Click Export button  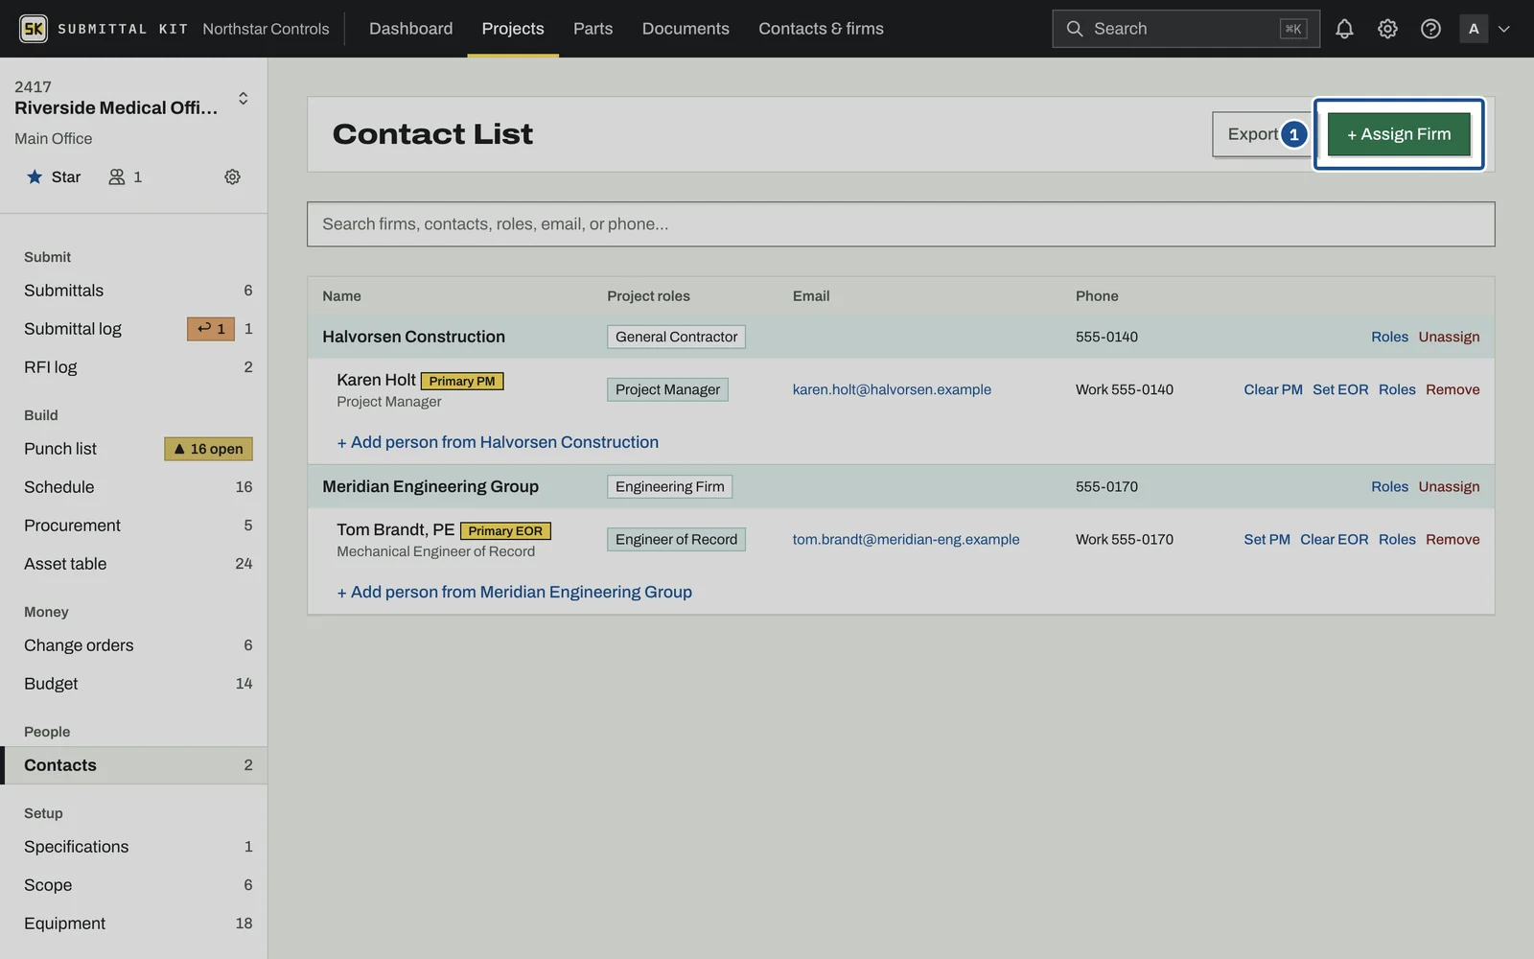[1260, 134]
